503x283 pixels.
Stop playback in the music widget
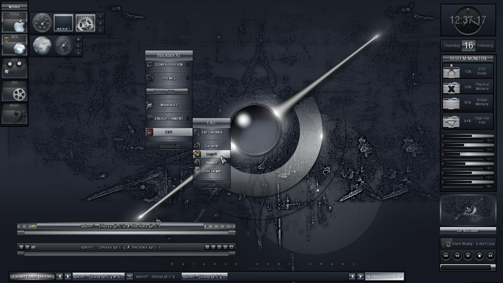pyautogui.click(x=479, y=256)
